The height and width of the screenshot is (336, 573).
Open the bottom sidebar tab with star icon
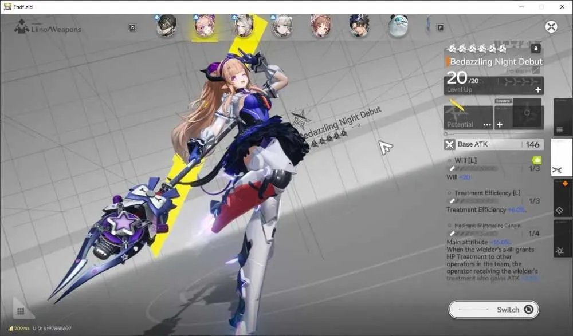click(563, 239)
